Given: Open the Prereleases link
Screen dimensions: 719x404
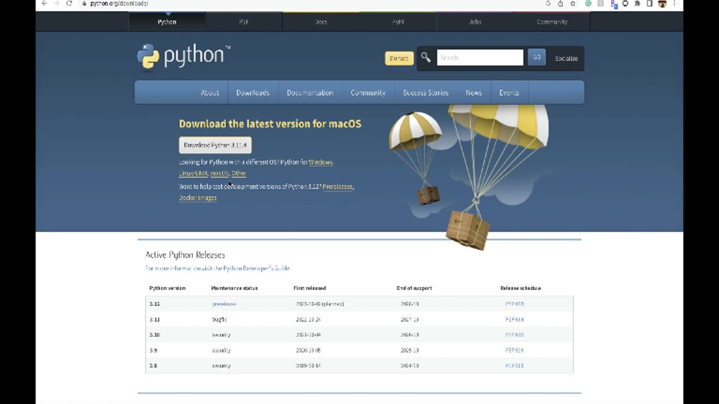Looking at the screenshot, I should point(338,186).
